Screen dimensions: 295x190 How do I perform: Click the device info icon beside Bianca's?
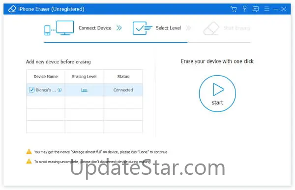coord(59,90)
